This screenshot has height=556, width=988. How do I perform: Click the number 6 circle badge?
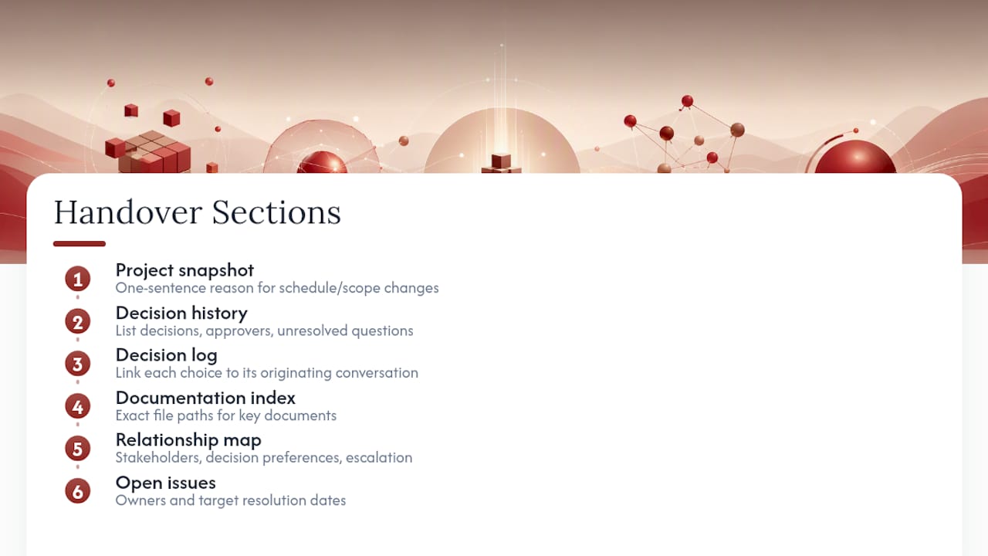pos(77,491)
